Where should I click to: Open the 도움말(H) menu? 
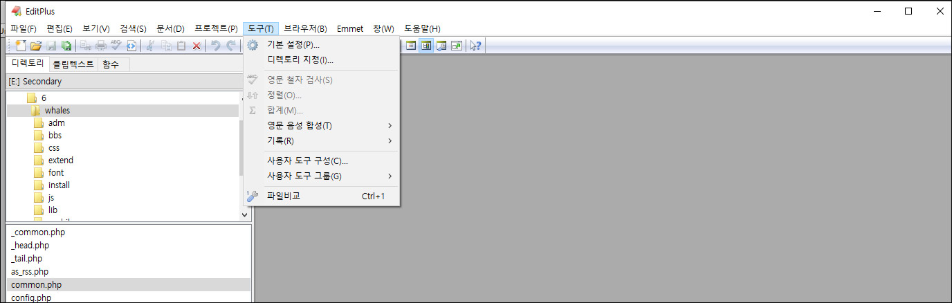422,28
